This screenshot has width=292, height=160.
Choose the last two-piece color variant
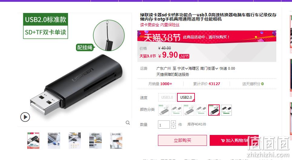[x=226, y=110]
